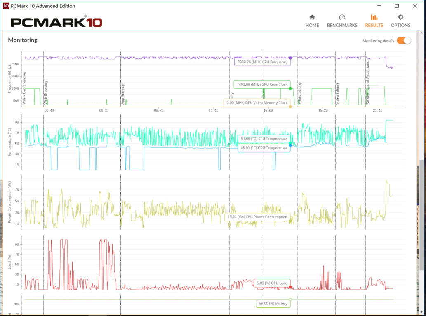Click the 21:40 time axis label
426x316 pixels.
tap(378, 111)
